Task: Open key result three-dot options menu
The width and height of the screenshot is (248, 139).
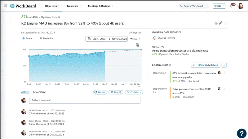Action: [225, 23]
